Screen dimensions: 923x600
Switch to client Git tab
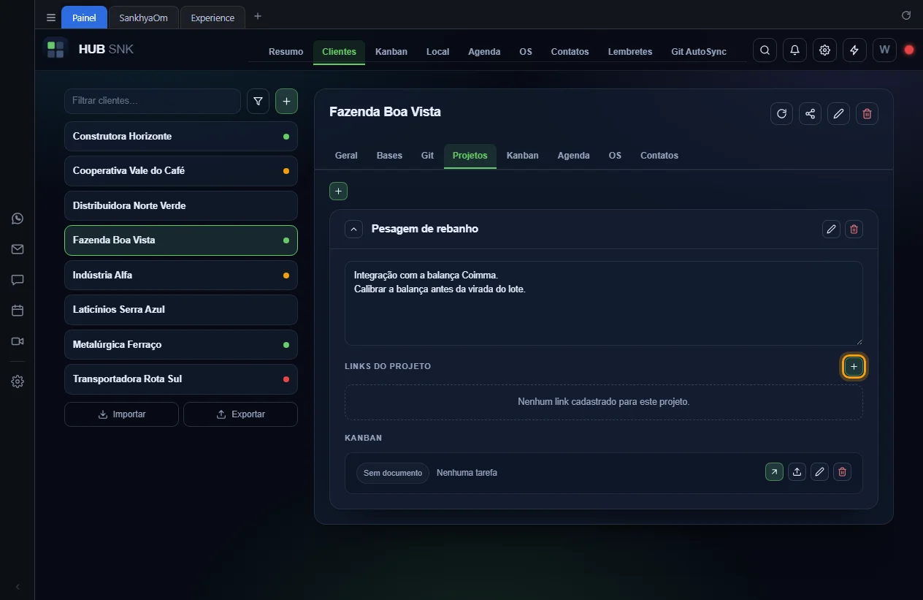coord(427,156)
